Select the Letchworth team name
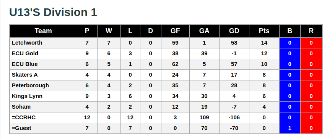 click(27, 43)
